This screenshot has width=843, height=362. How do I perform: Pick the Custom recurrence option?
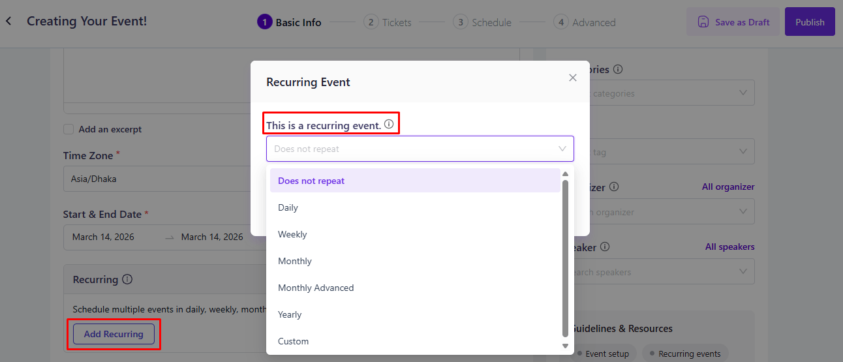point(293,341)
